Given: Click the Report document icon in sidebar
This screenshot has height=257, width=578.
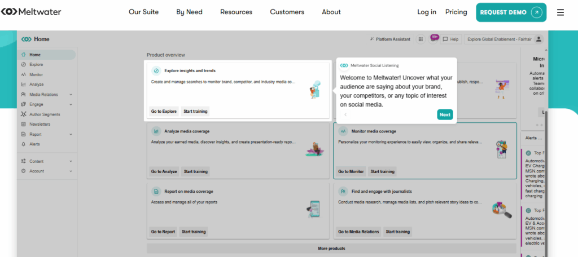Looking at the screenshot, I should [x=24, y=134].
